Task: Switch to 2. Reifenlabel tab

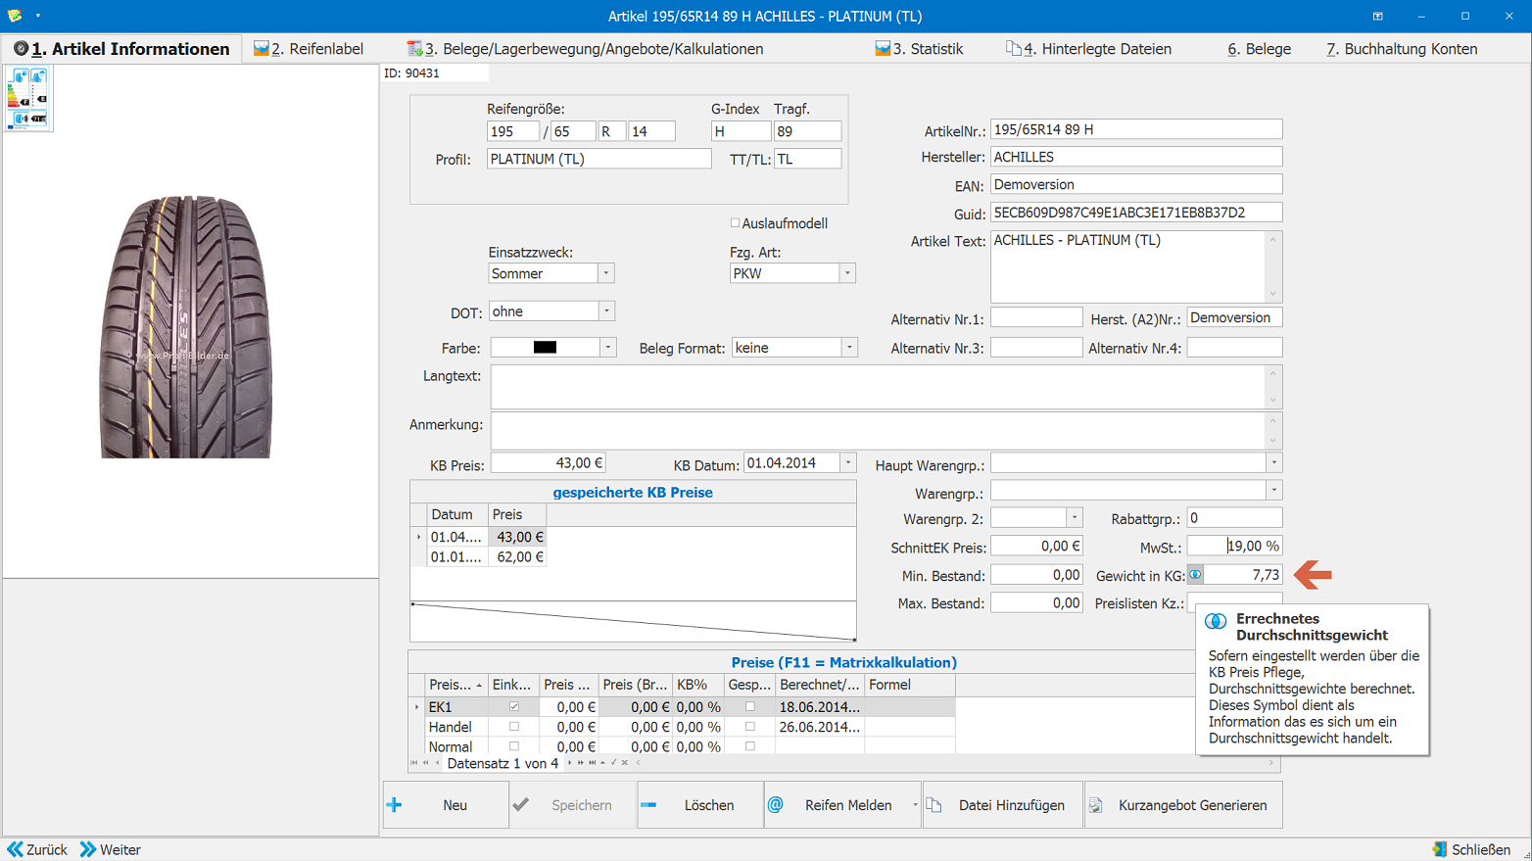Action: tap(309, 49)
